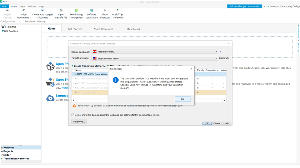Toggle enable checkbox for TRAI 1271 M3 TM row

click(x=73, y=74)
